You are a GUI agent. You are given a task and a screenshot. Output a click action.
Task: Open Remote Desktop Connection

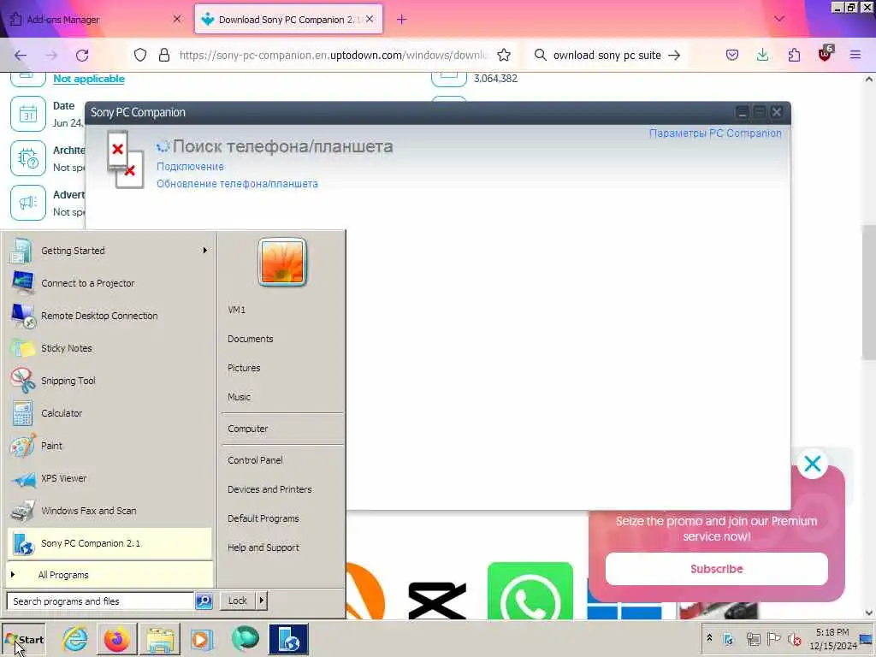click(x=109, y=316)
